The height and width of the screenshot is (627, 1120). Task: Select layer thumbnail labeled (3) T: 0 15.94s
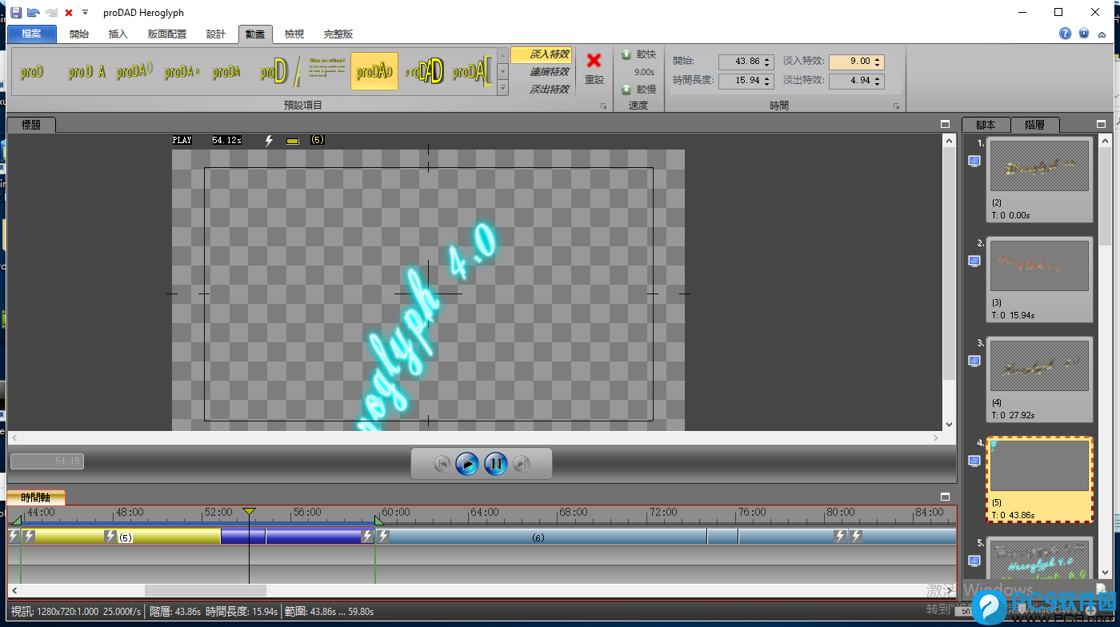(x=1040, y=280)
